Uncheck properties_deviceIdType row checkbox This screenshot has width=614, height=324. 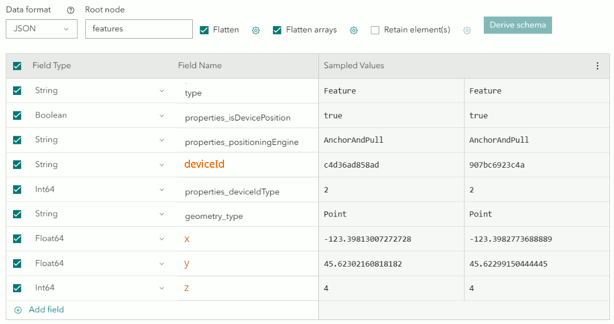click(x=17, y=189)
